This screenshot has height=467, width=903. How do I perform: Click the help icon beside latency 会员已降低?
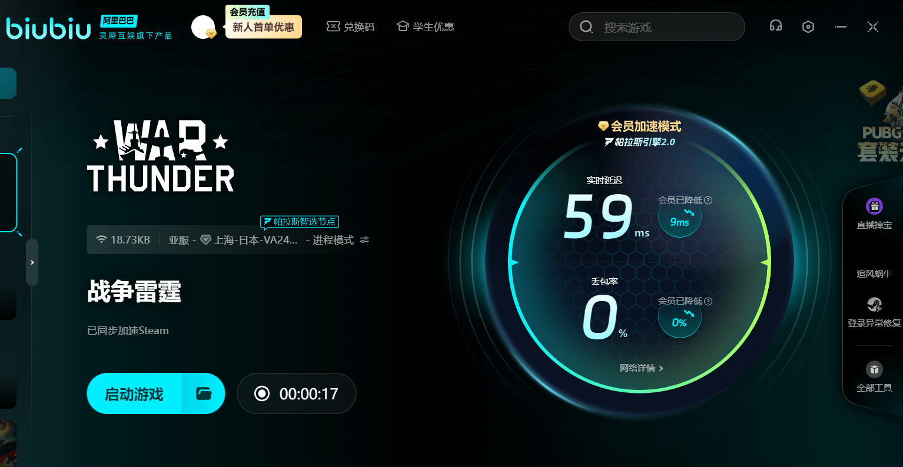(708, 200)
